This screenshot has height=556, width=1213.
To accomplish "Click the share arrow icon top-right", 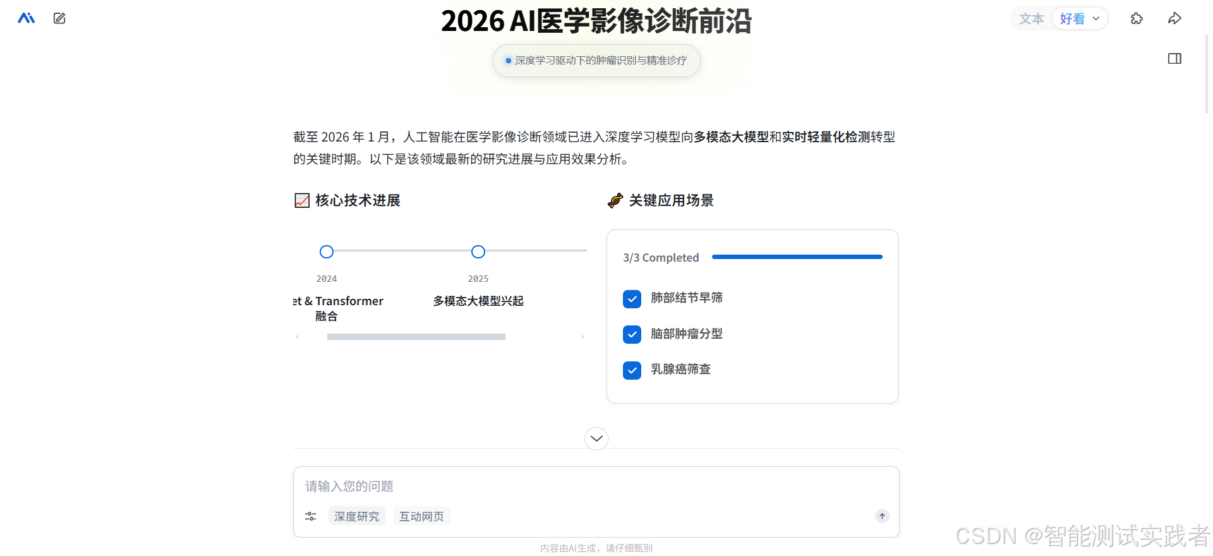I will (x=1175, y=18).
